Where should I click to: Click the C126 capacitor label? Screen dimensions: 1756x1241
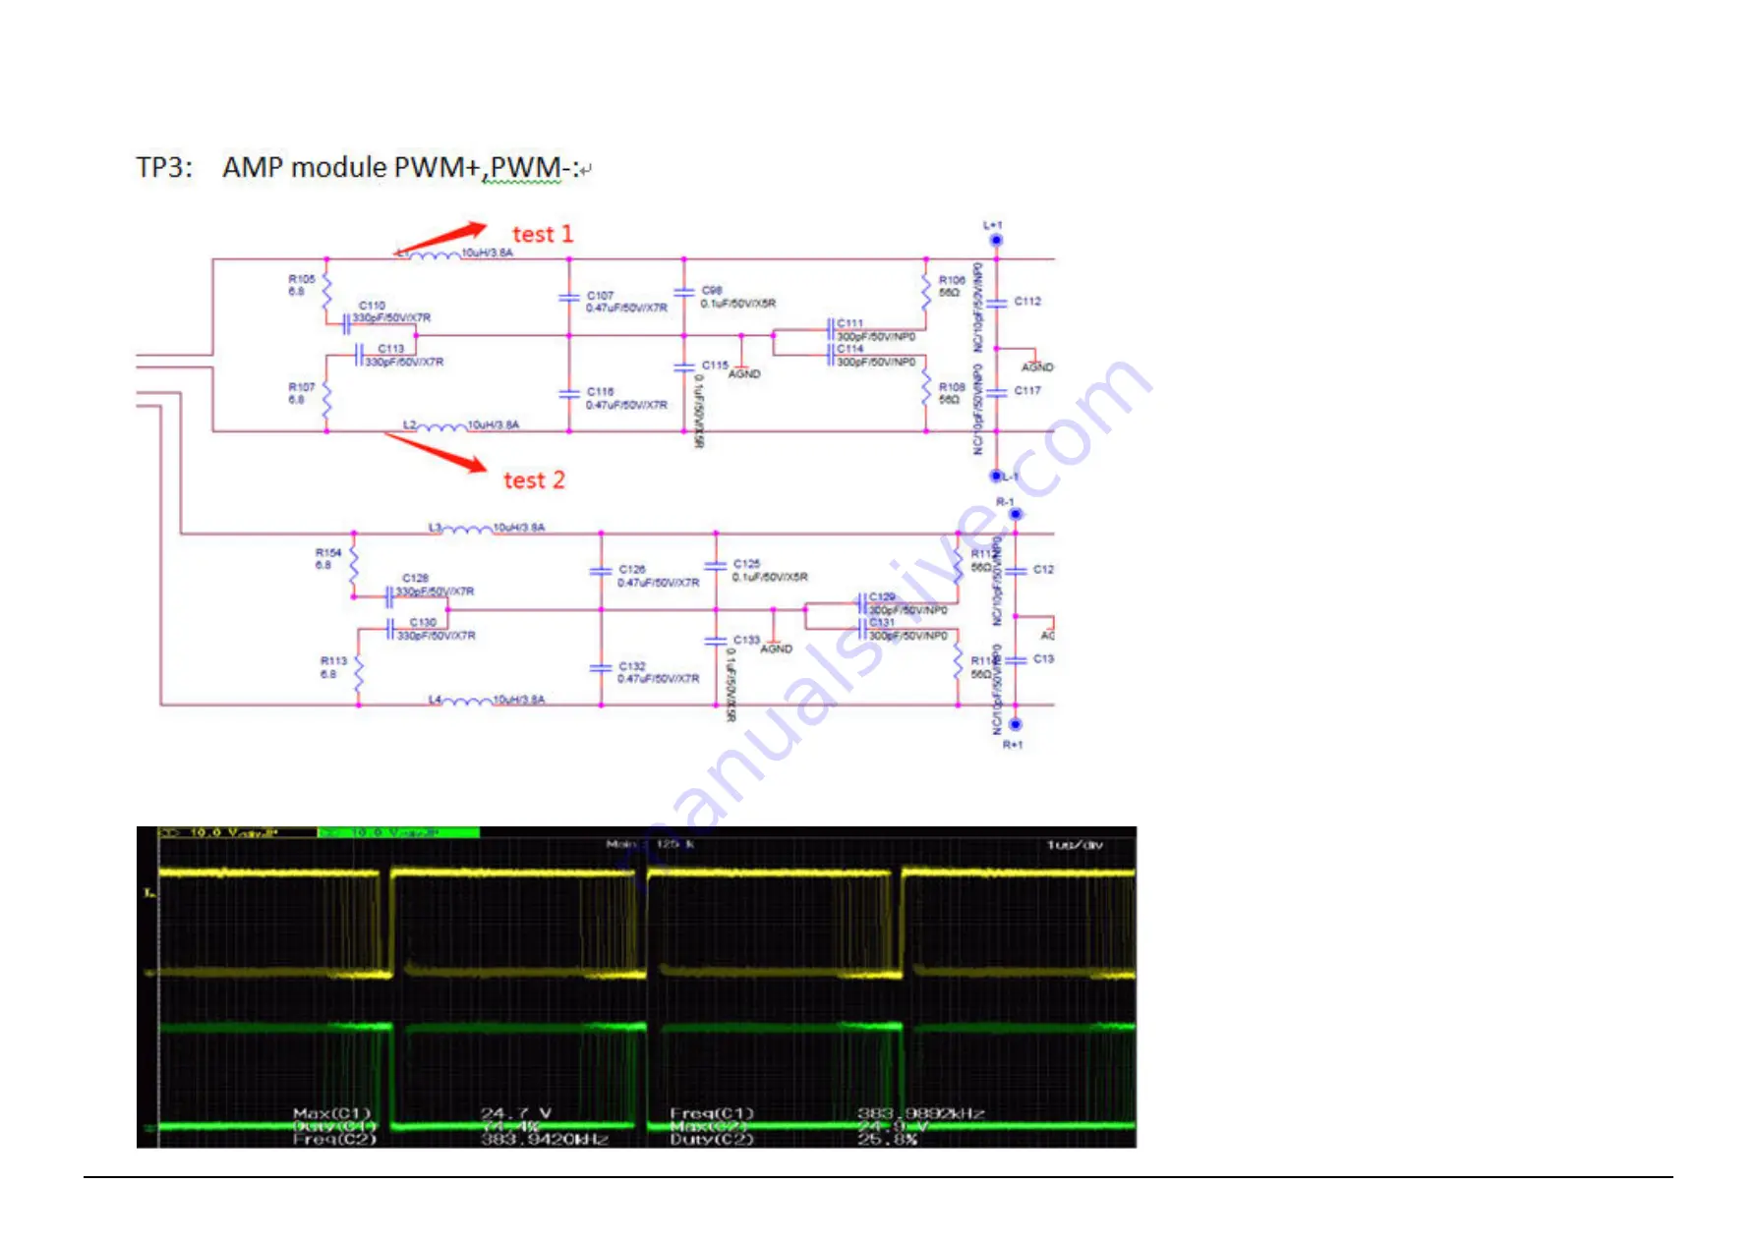[632, 570]
